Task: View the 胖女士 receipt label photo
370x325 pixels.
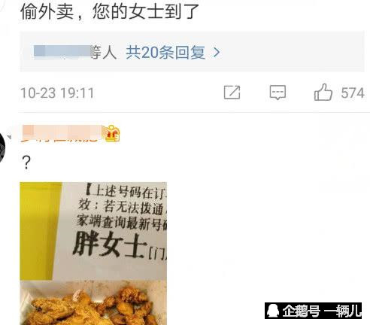Action: pos(93,254)
